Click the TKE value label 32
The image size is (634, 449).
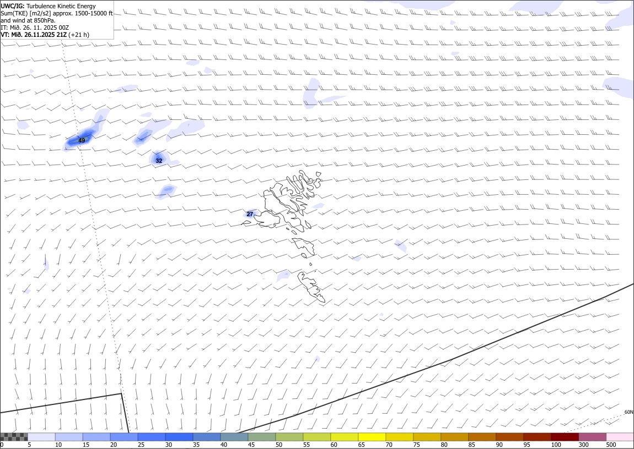[159, 161]
